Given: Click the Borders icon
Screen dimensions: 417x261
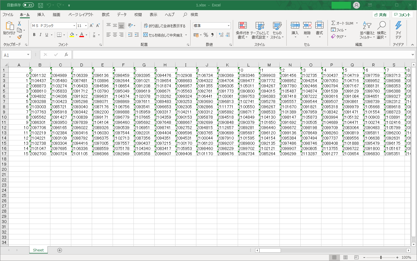Looking at the screenshot, I should point(59,35).
